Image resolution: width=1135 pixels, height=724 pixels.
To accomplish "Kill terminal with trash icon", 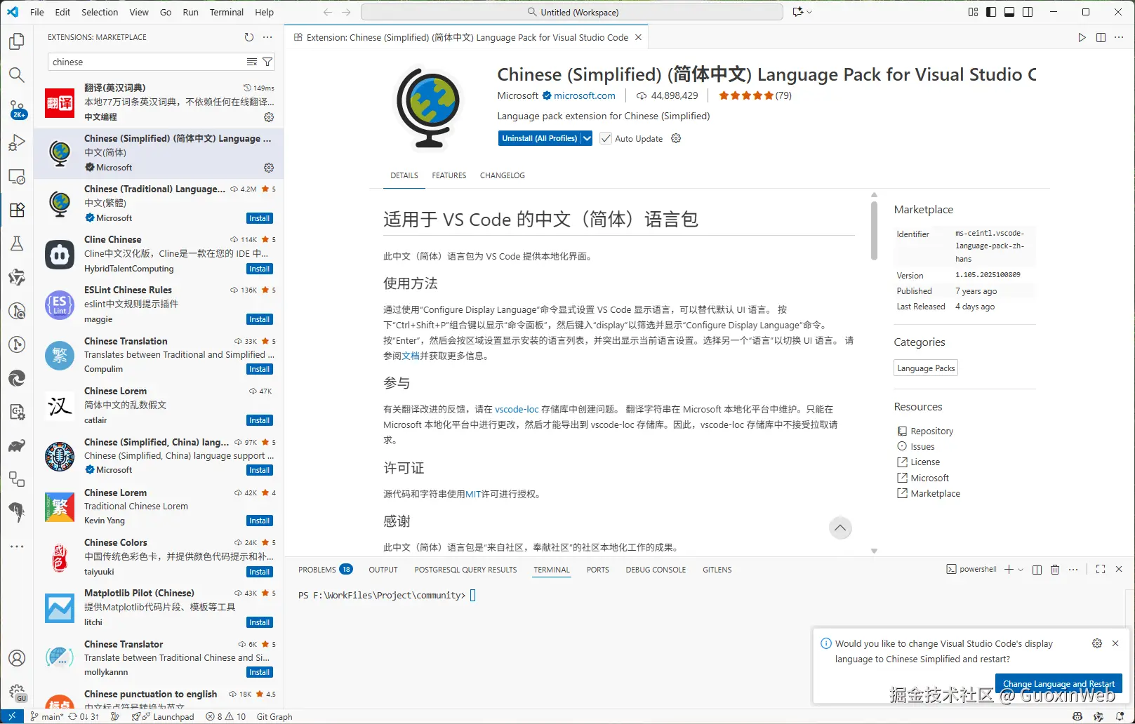I will coord(1055,570).
